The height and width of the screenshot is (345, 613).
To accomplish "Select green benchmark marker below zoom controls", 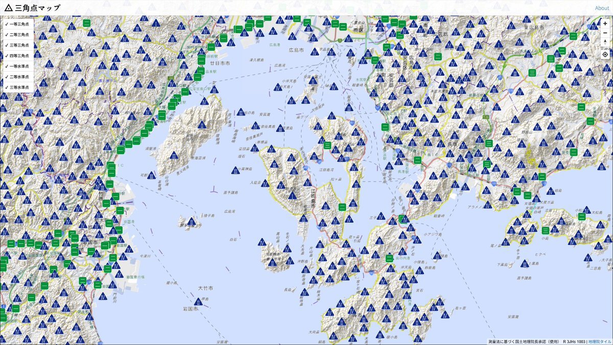I will (581, 107).
